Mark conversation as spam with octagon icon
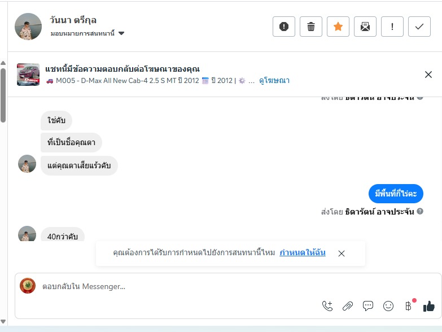 pos(284,27)
